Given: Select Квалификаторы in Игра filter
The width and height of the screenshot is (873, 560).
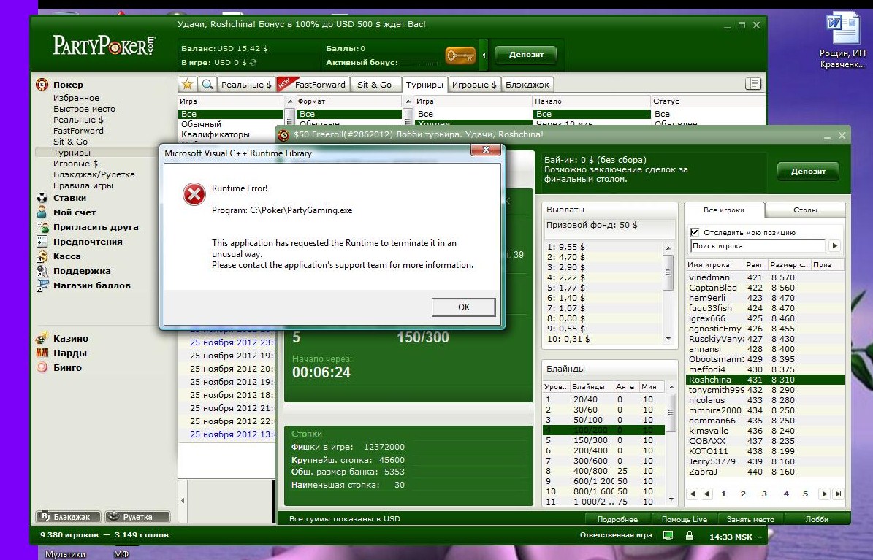Looking at the screenshot, I should click(x=216, y=134).
